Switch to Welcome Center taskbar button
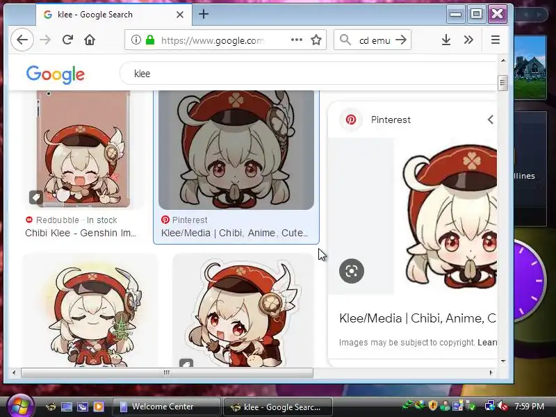 [166, 407]
